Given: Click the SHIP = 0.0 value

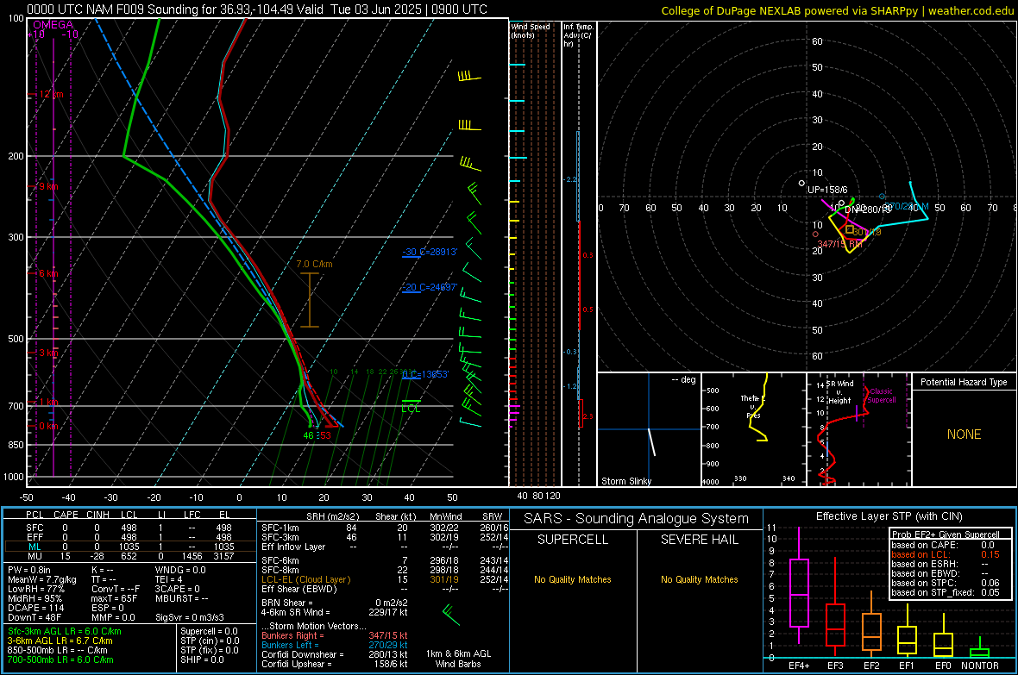Looking at the screenshot, I should 202,659.
